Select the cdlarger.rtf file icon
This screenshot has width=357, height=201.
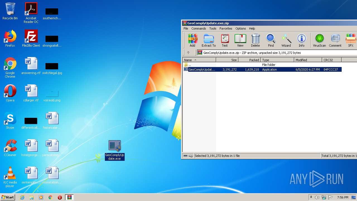(31, 93)
